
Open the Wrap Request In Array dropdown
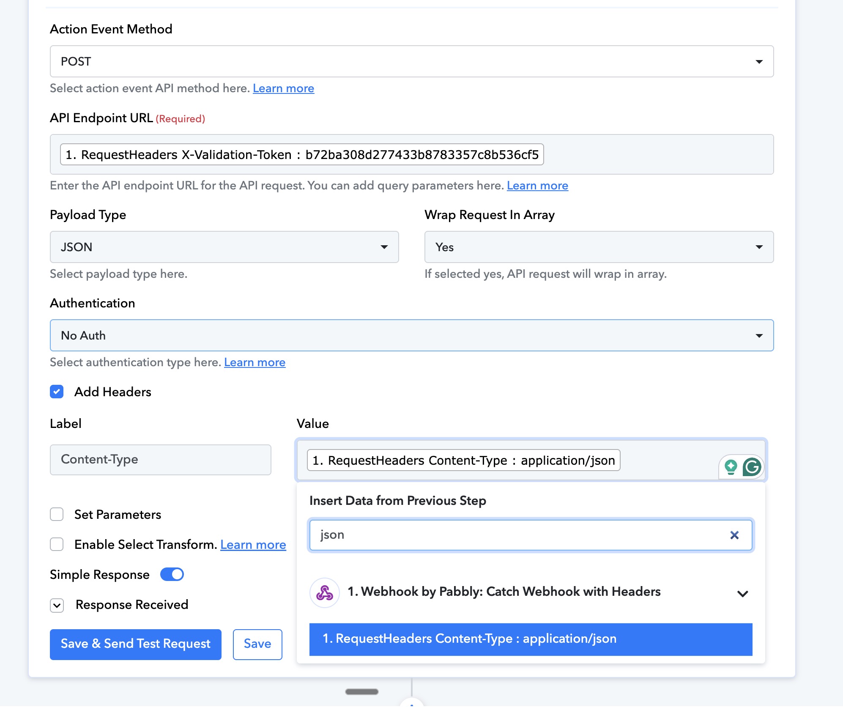point(599,247)
